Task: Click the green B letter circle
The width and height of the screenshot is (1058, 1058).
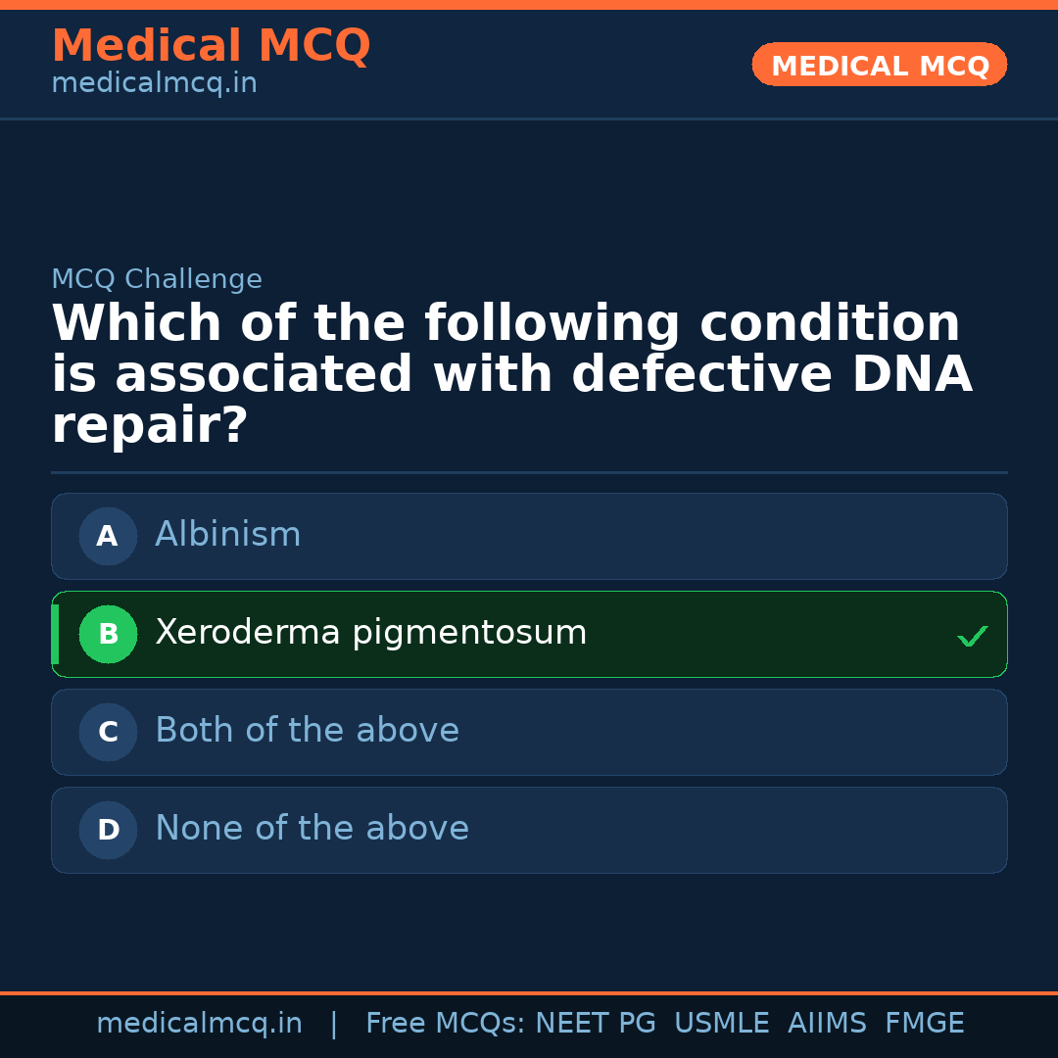Action: click(x=108, y=634)
